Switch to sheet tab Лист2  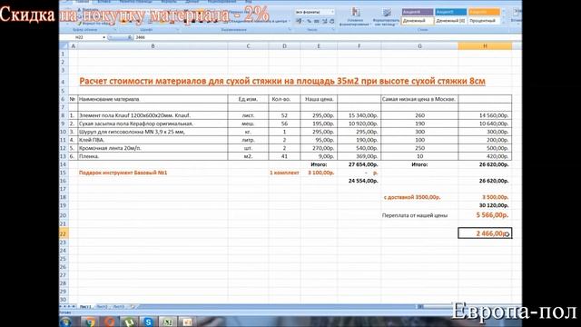point(102,307)
